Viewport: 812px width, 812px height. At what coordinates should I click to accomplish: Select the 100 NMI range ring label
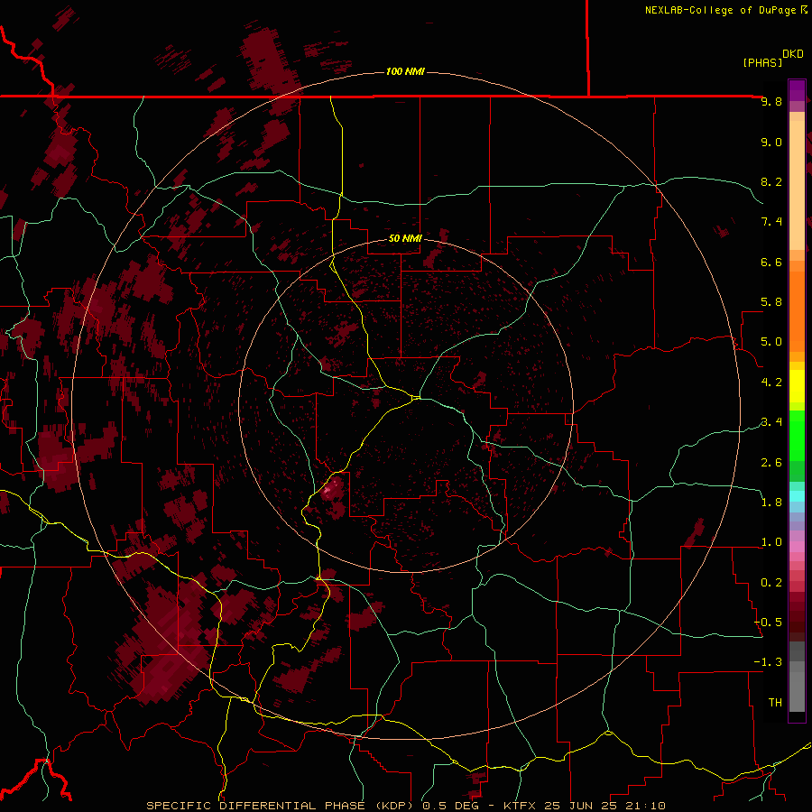(405, 71)
